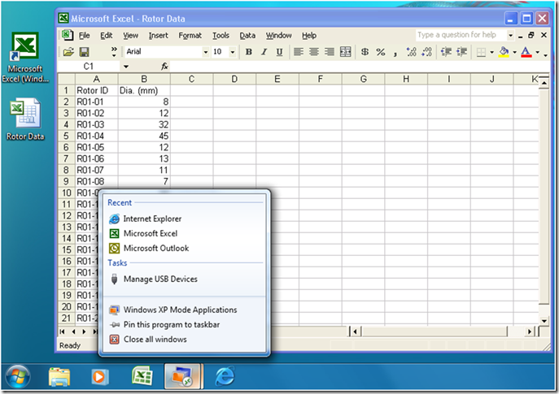Open Fill Color dropdown arrow

514,52
